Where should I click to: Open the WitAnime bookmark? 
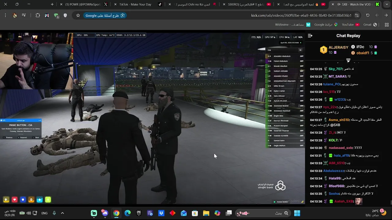(x=293, y=25)
